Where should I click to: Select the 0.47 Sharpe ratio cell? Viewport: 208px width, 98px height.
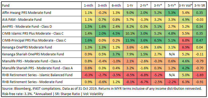tap(199, 40)
